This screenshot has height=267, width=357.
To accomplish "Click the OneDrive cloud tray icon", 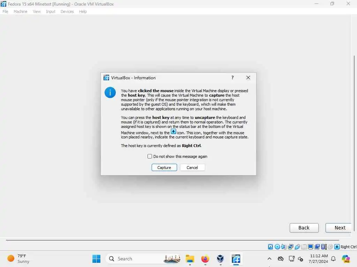I will [x=281, y=259].
